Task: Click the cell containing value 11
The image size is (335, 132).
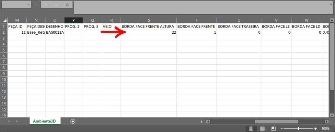Action: click(17, 32)
